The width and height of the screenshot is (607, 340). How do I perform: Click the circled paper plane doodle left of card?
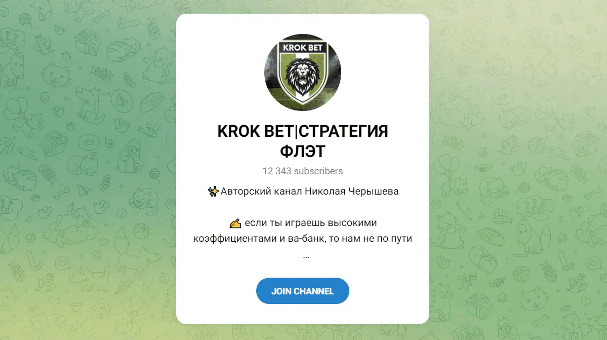[x=123, y=101]
